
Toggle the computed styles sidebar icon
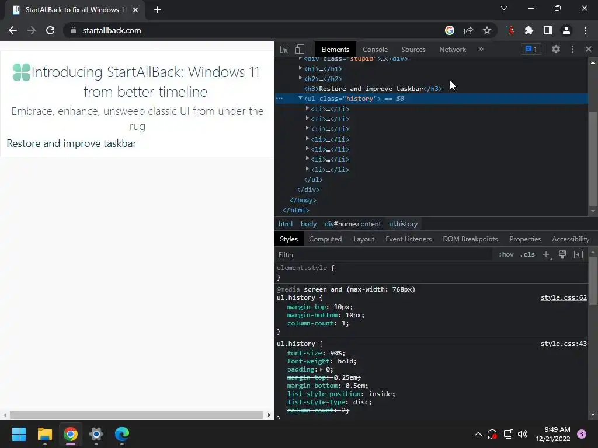578,254
